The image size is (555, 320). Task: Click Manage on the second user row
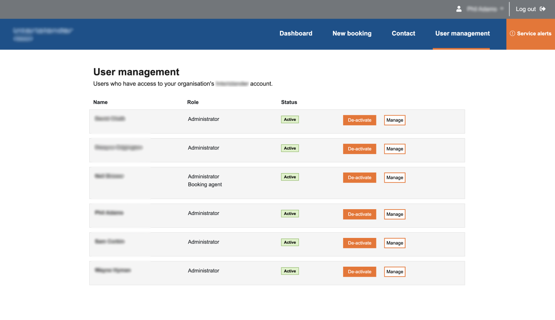pyautogui.click(x=394, y=149)
